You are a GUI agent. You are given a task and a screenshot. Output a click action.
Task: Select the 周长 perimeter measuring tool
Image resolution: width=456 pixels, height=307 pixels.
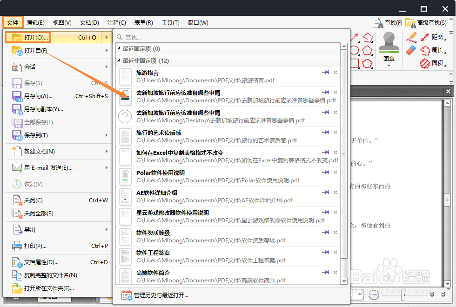pyautogui.click(x=433, y=50)
